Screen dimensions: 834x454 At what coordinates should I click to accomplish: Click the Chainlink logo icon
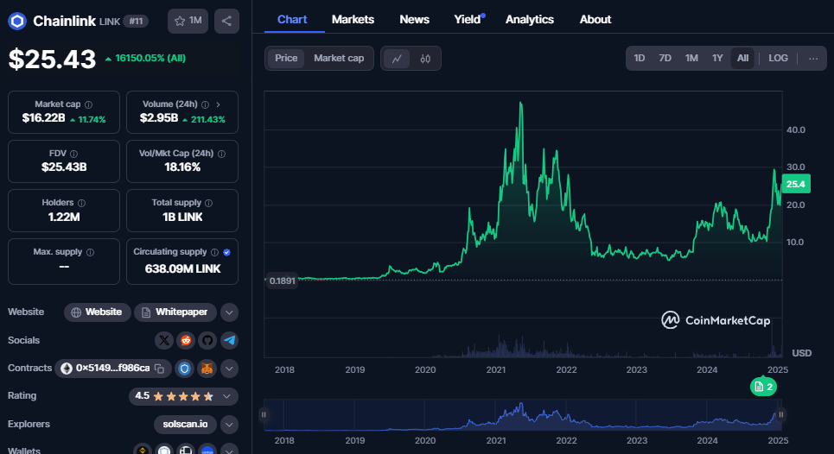(x=17, y=22)
